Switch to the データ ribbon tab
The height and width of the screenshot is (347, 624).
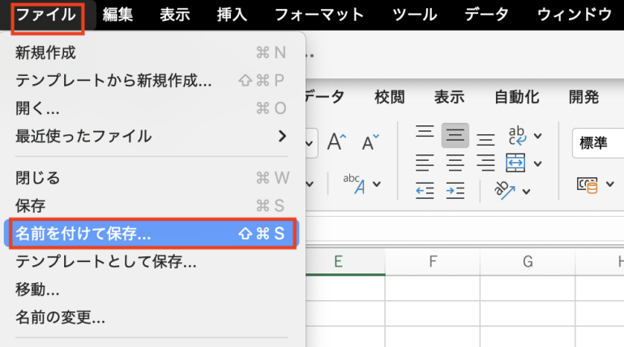(325, 97)
